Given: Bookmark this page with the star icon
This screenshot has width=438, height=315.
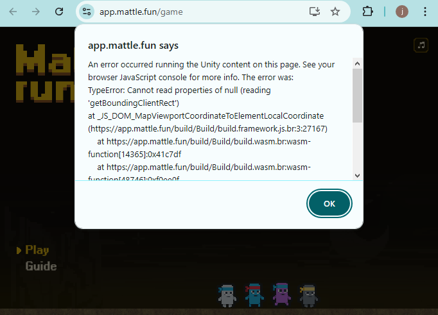Looking at the screenshot, I should point(335,12).
